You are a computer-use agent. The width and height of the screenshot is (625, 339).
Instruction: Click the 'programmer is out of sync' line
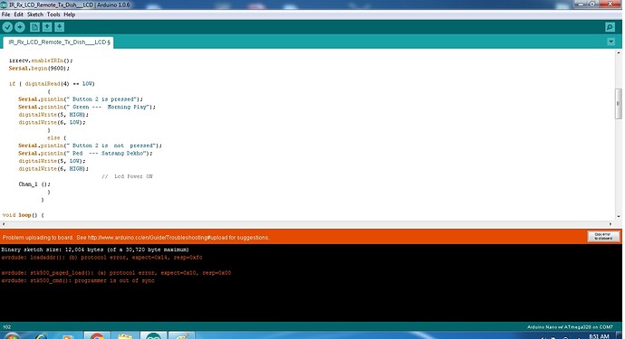pos(78,280)
